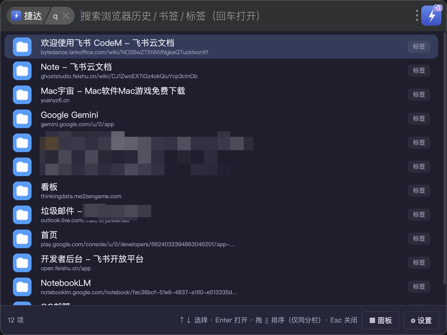Open the three-dot more options menu
The image size is (447, 335).
(417, 16)
